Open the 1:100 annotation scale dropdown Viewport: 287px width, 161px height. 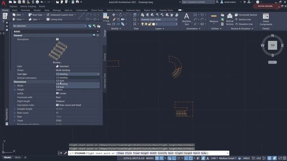point(214,158)
